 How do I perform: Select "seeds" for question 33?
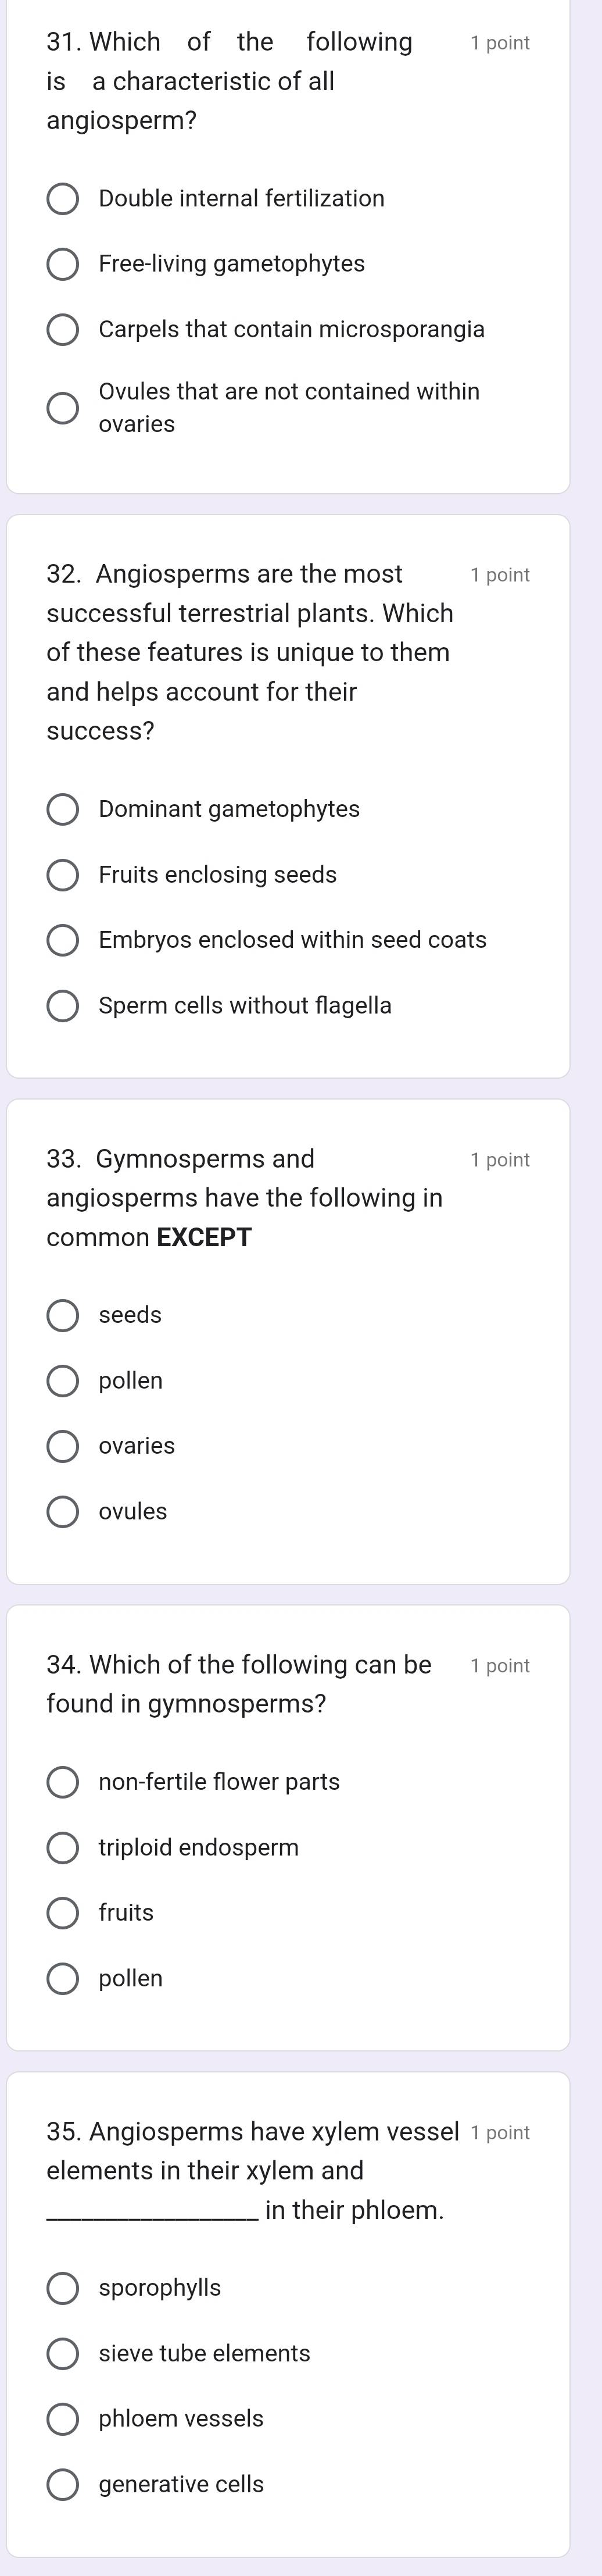(x=64, y=1315)
